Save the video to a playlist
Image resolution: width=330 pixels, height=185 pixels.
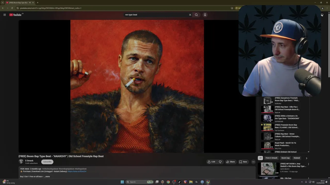[x=243, y=162]
